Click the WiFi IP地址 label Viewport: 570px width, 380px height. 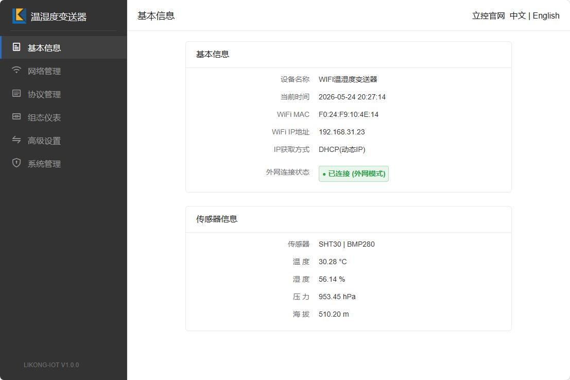coord(290,132)
